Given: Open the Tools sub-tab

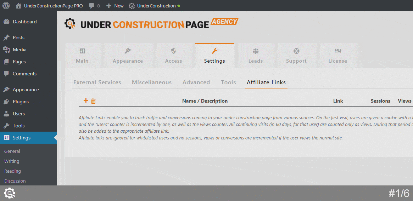Looking at the screenshot, I should point(228,82).
